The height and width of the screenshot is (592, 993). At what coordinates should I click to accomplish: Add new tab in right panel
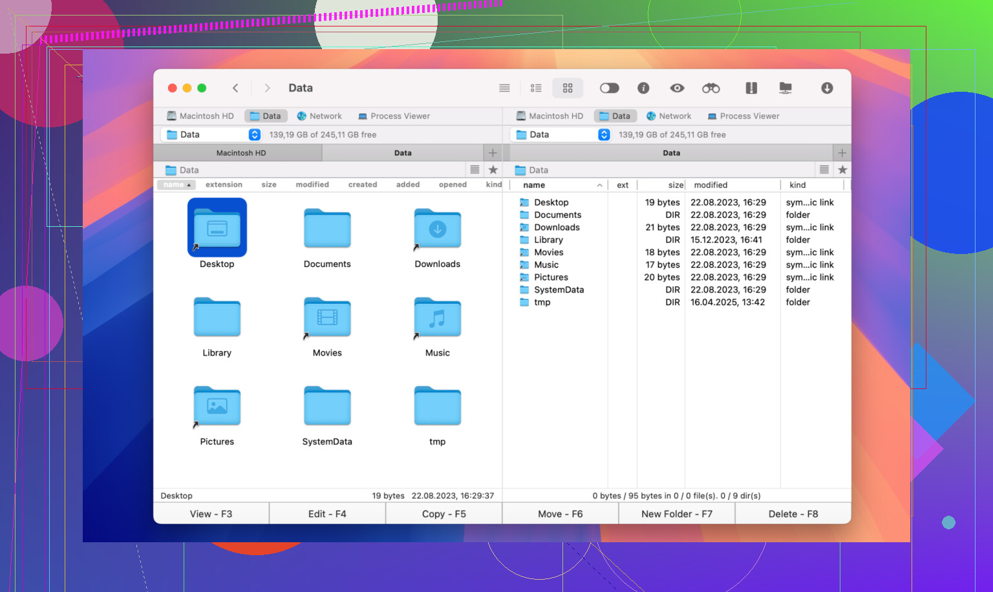click(x=842, y=153)
